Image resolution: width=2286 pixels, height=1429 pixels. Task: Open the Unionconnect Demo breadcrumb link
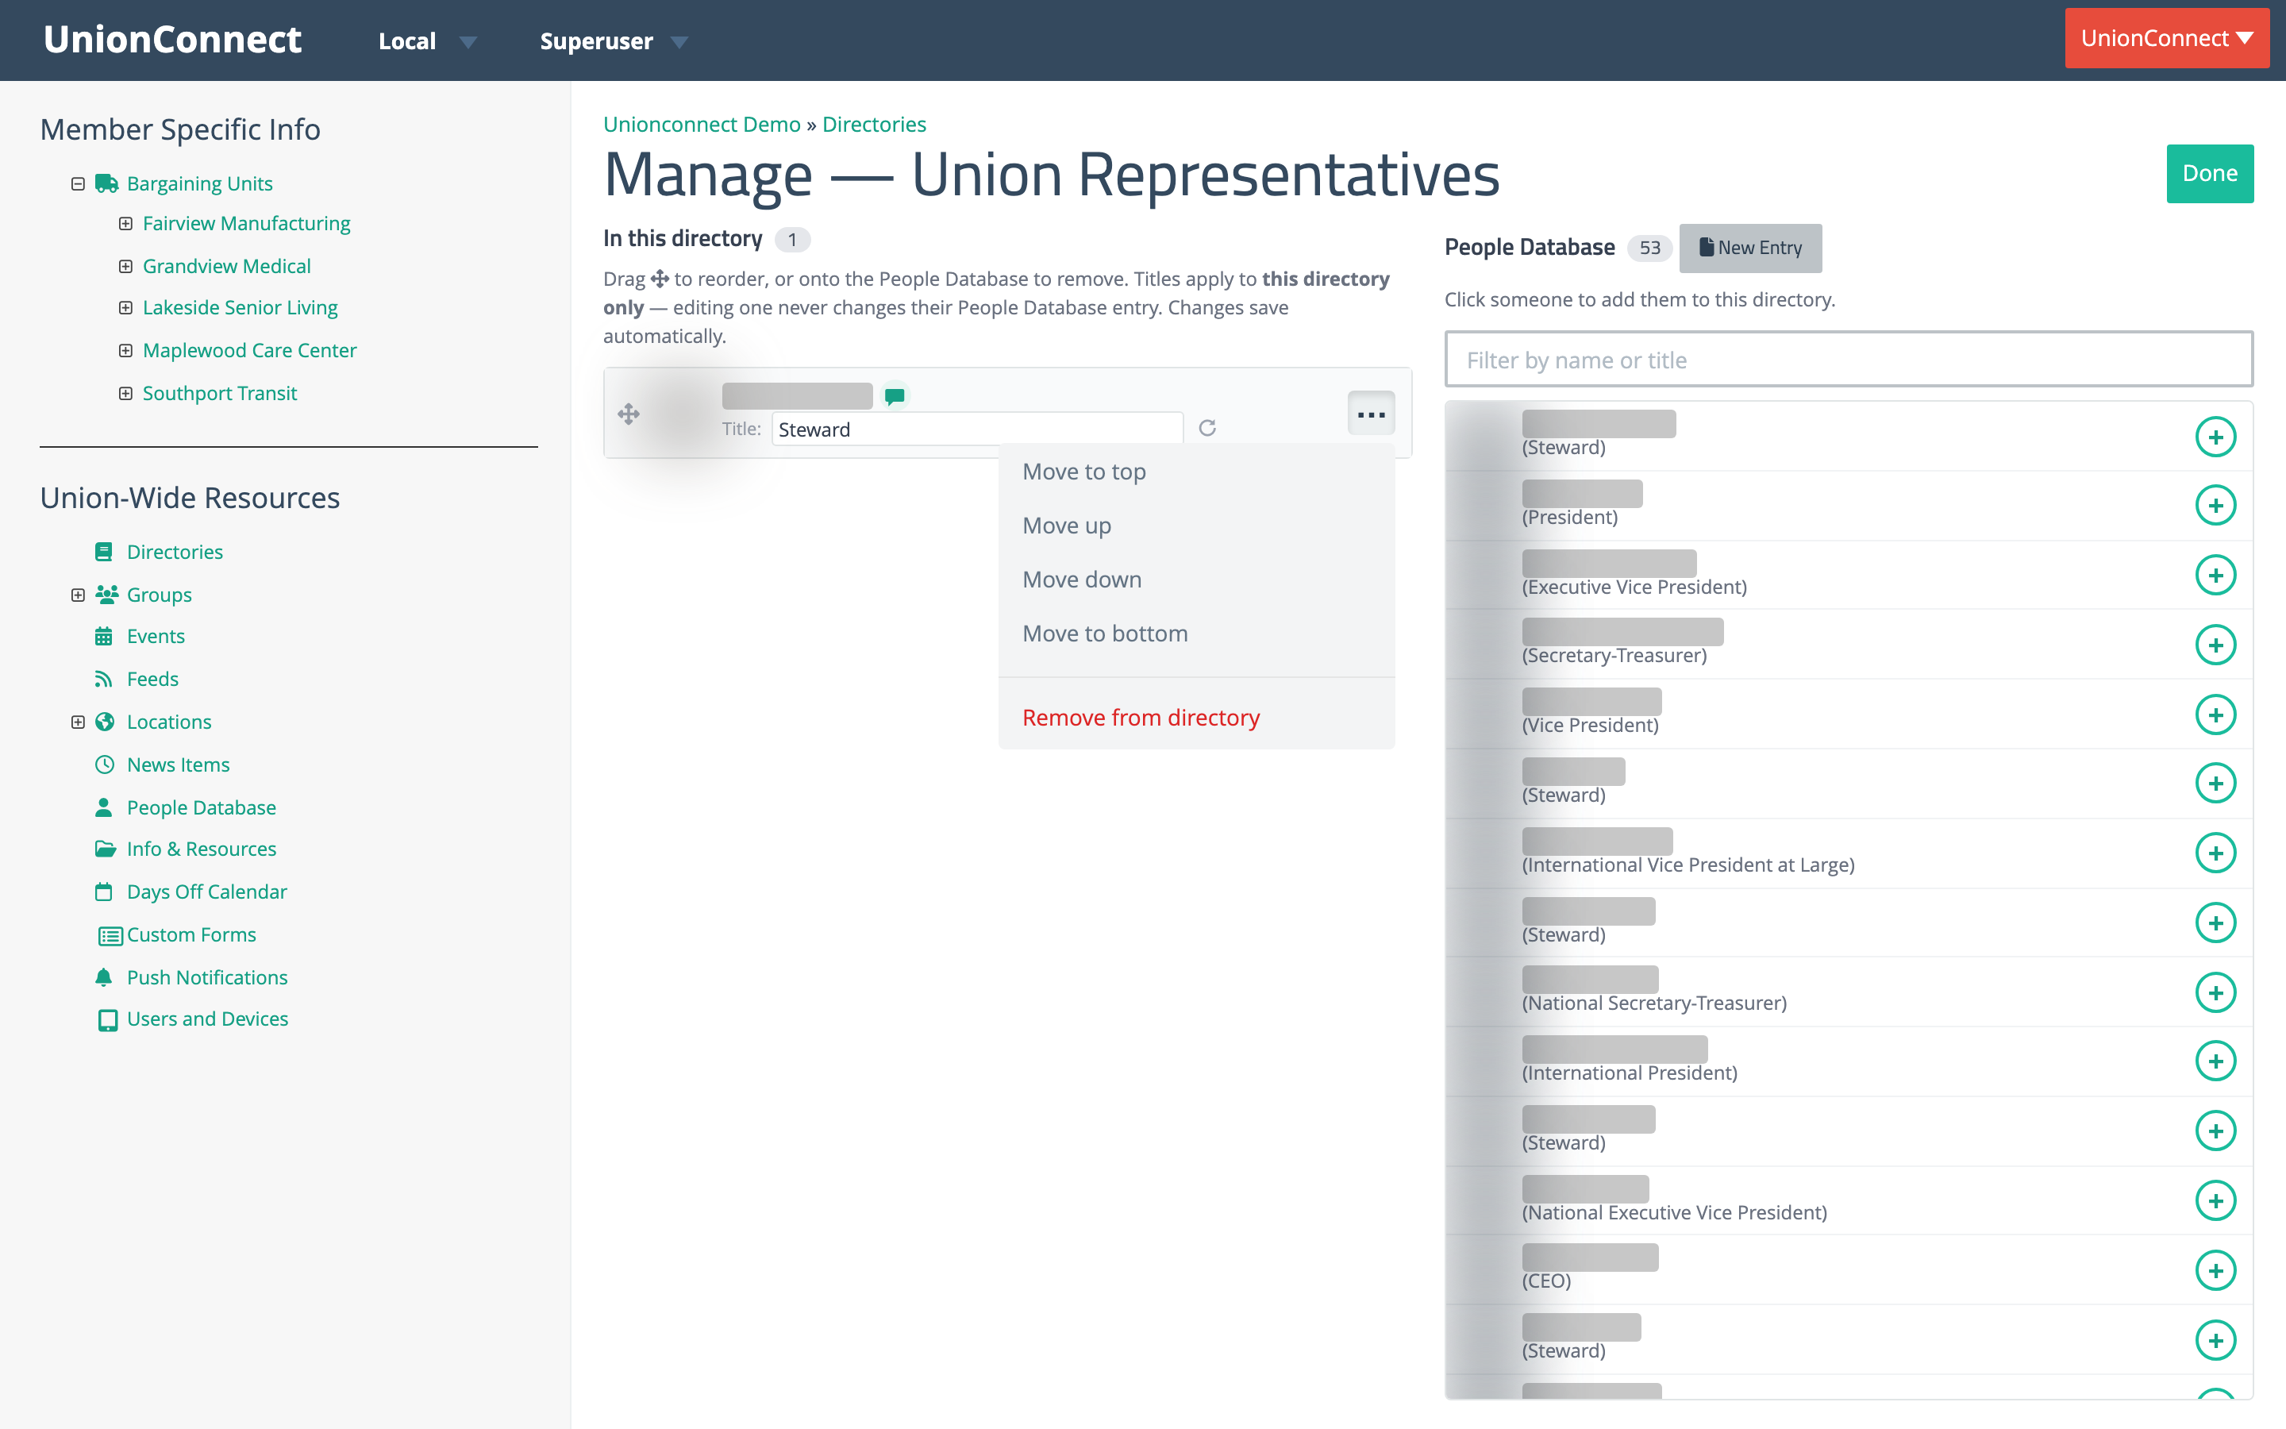pos(702,124)
